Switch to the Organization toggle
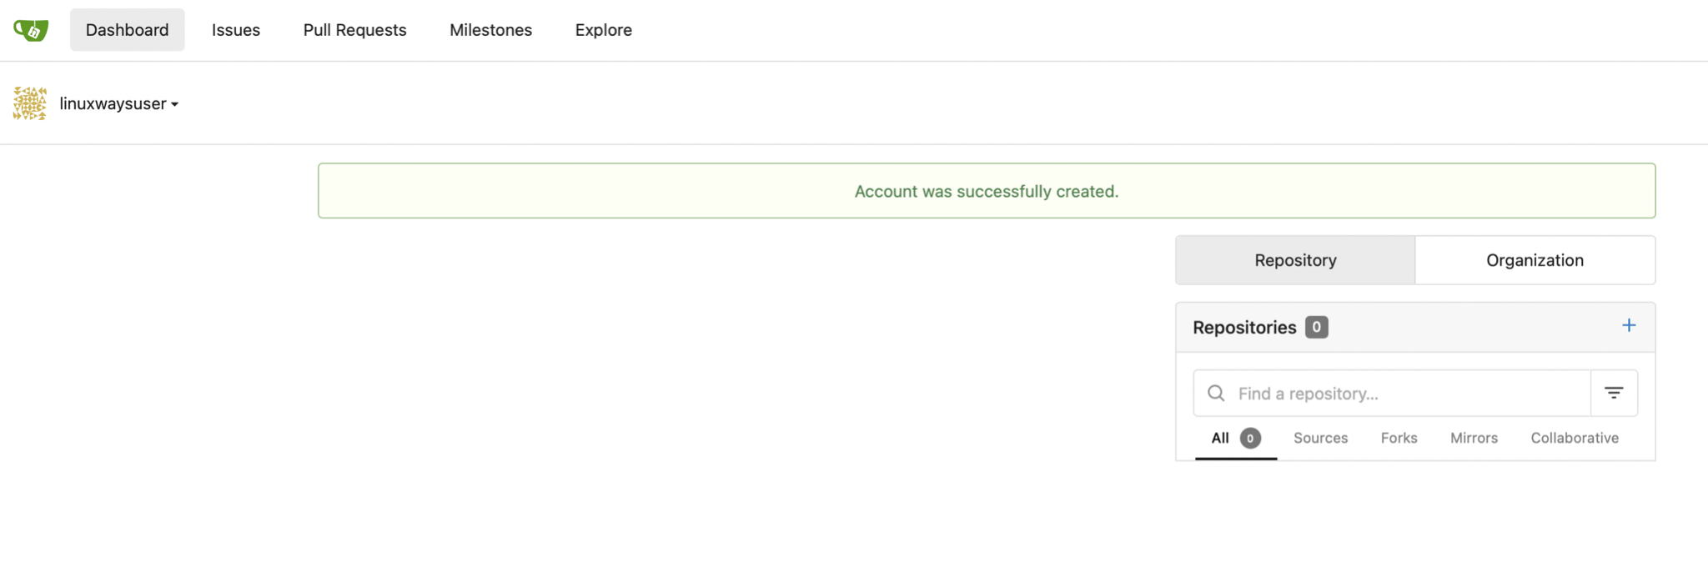 coord(1535,260)
